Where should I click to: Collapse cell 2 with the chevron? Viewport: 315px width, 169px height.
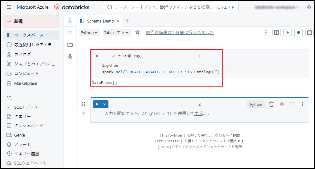pos(84,113)
